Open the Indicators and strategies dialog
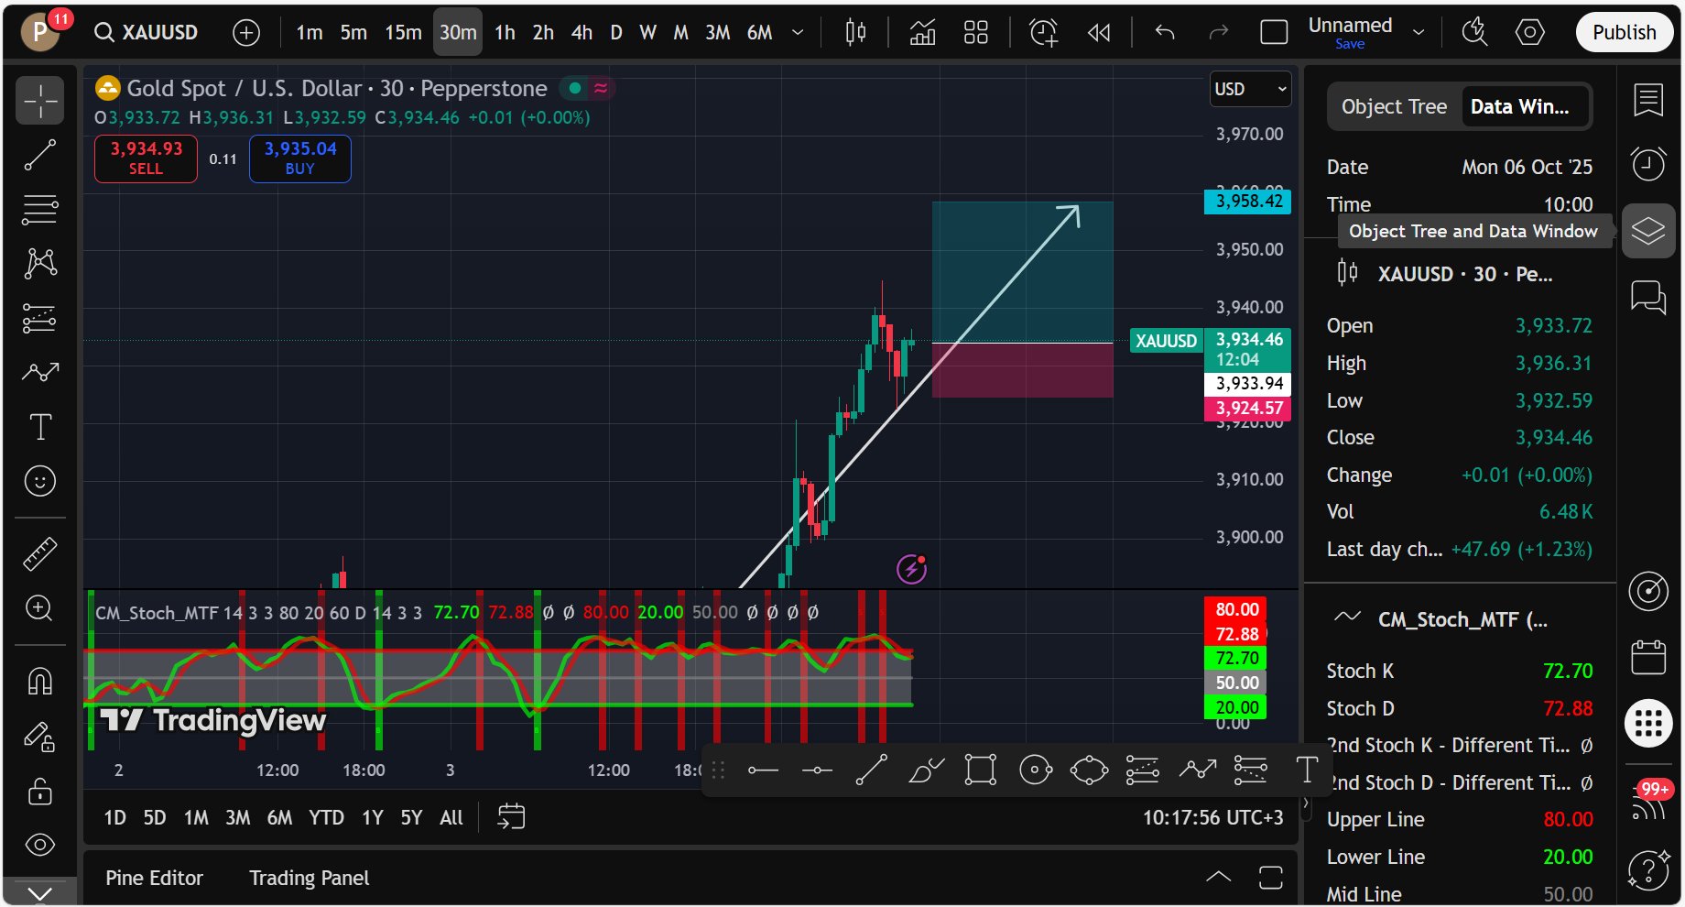 (x=922, y=33)
